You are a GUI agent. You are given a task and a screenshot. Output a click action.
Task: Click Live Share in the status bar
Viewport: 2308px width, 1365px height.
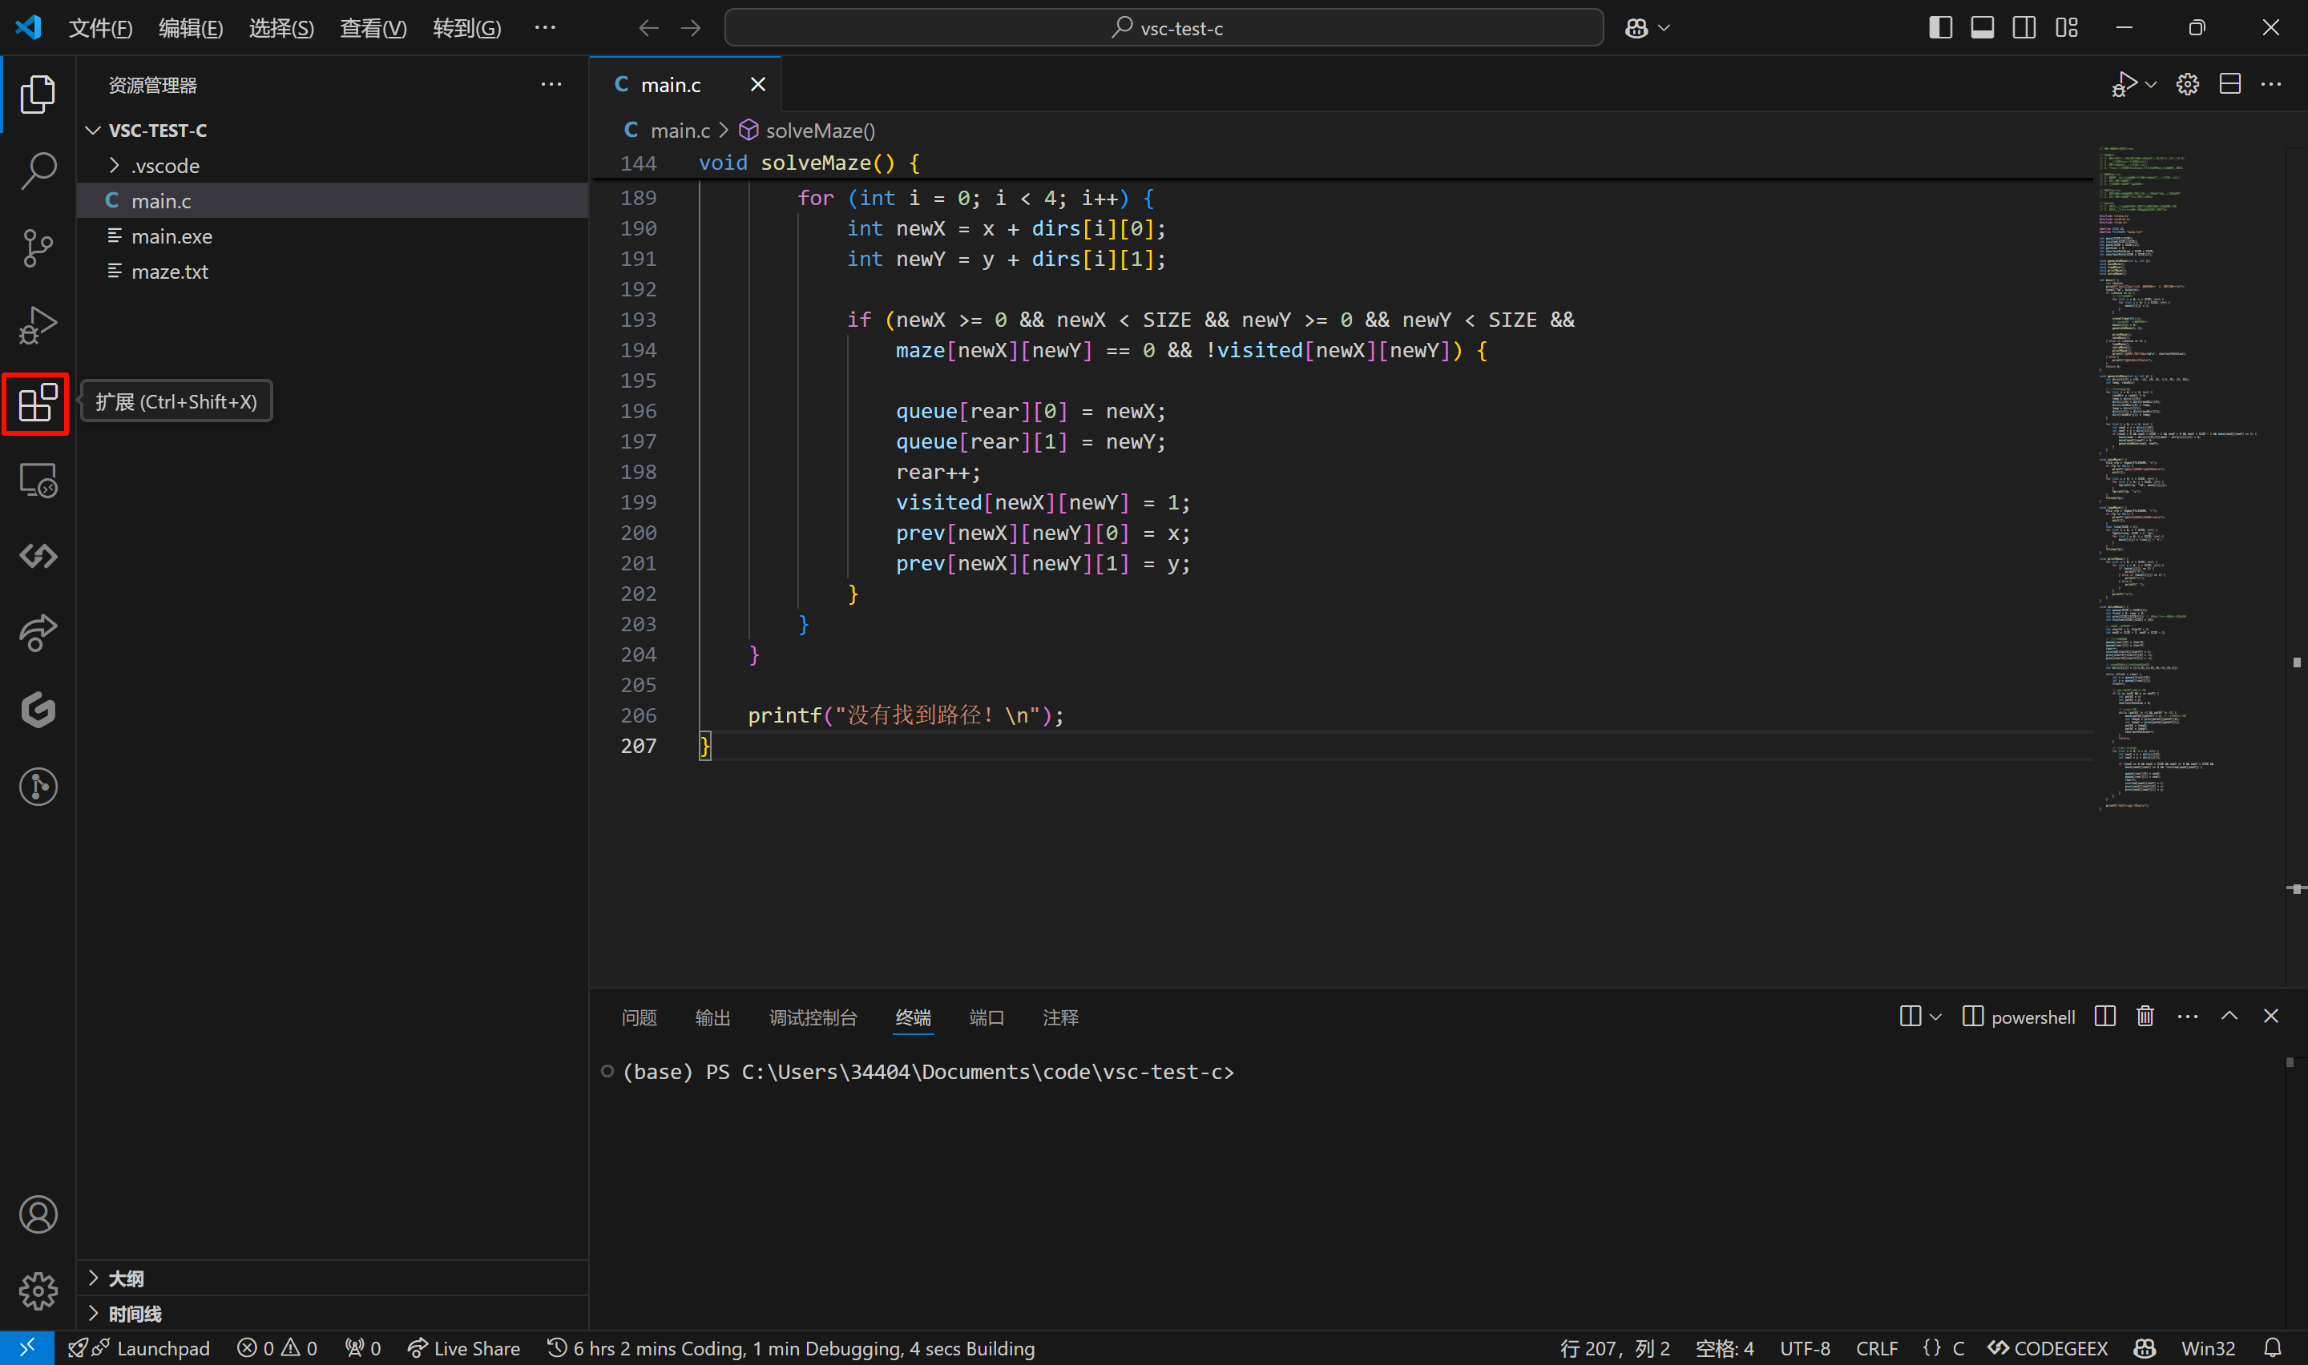click(464, 1348)
